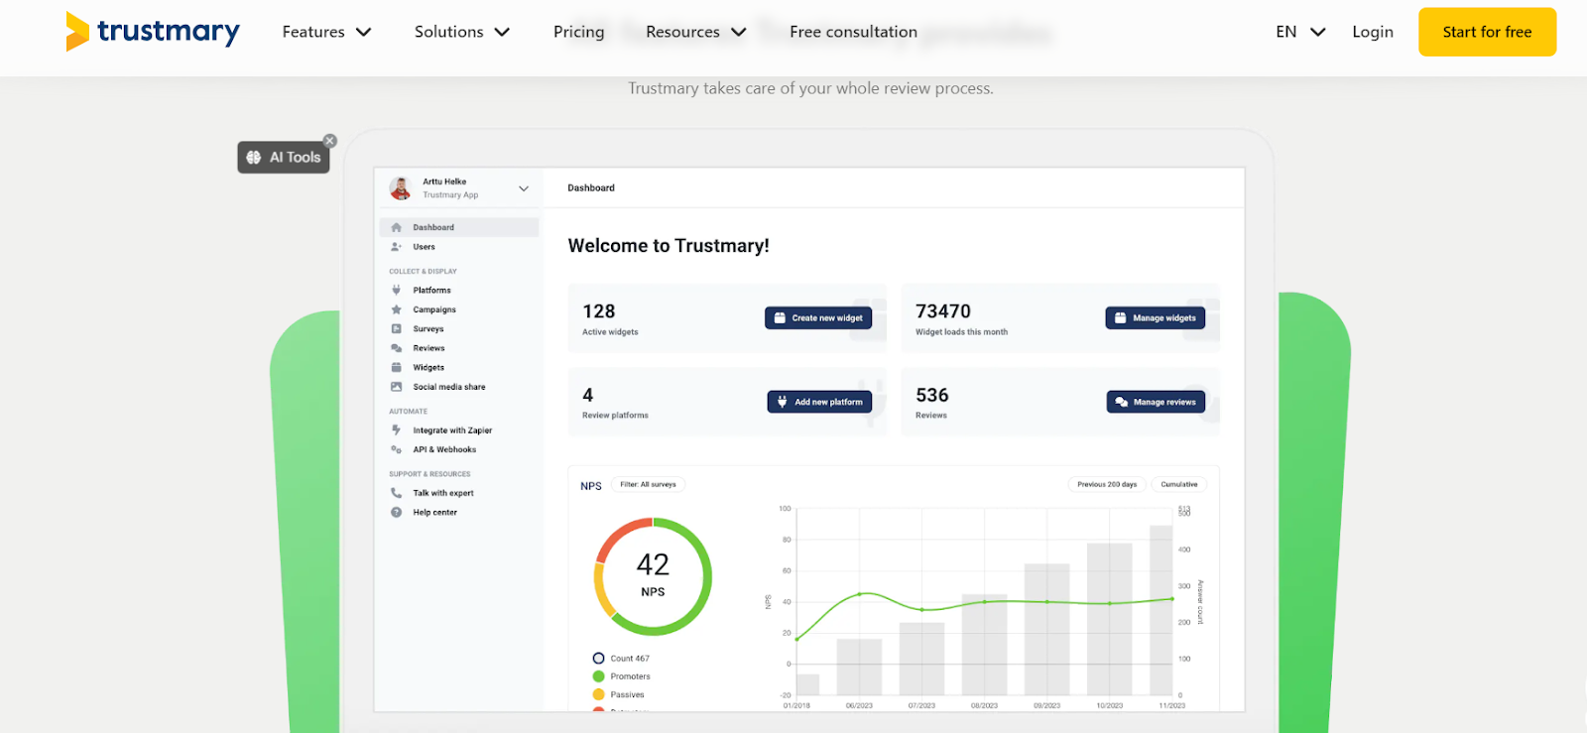This screenshot has width=1587, height=733.
Task: Click the Login link
Action: 1373,32
